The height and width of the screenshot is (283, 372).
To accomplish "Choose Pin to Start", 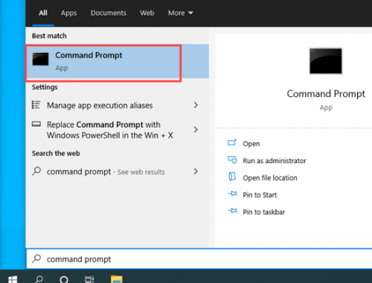I will [x=260, y=195].
